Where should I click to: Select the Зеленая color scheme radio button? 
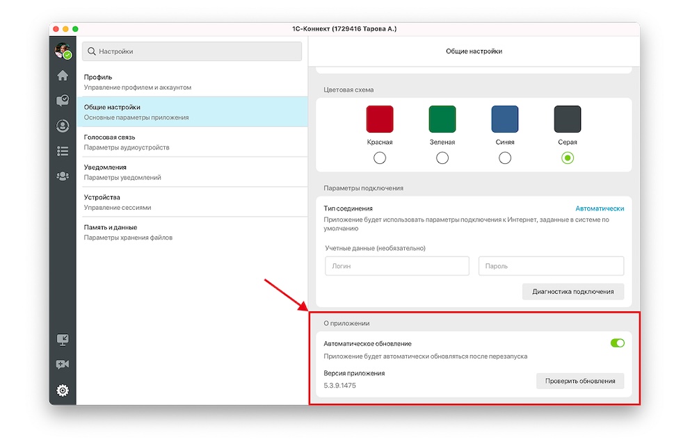[442, 158]
